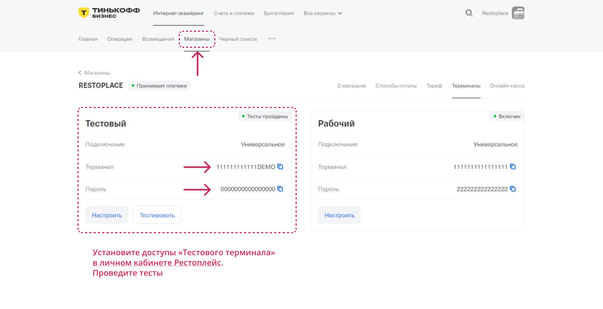Click the Тестовый card heading

pyautogui.click(x=106, y=124)
